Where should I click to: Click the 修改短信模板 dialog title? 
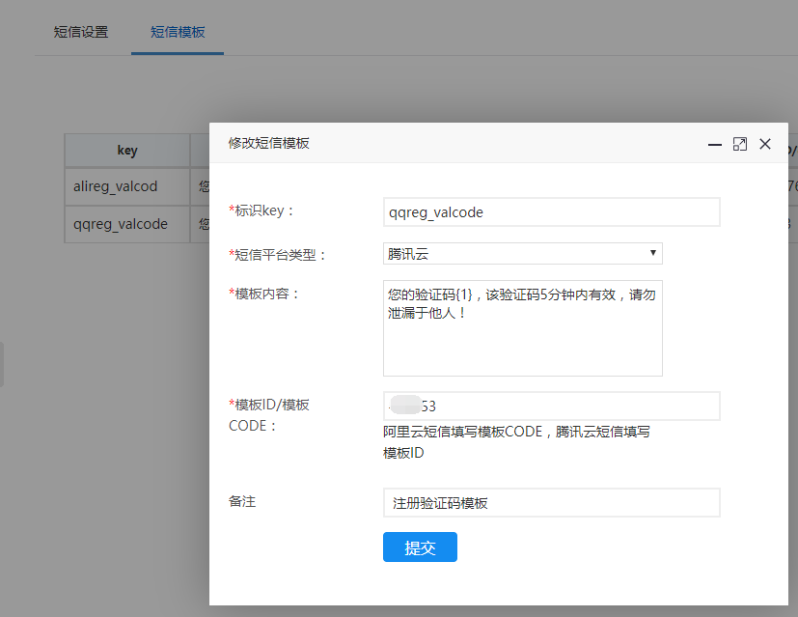point(269,144)
